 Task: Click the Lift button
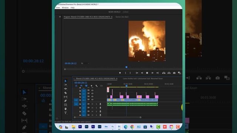click(164, 73)
